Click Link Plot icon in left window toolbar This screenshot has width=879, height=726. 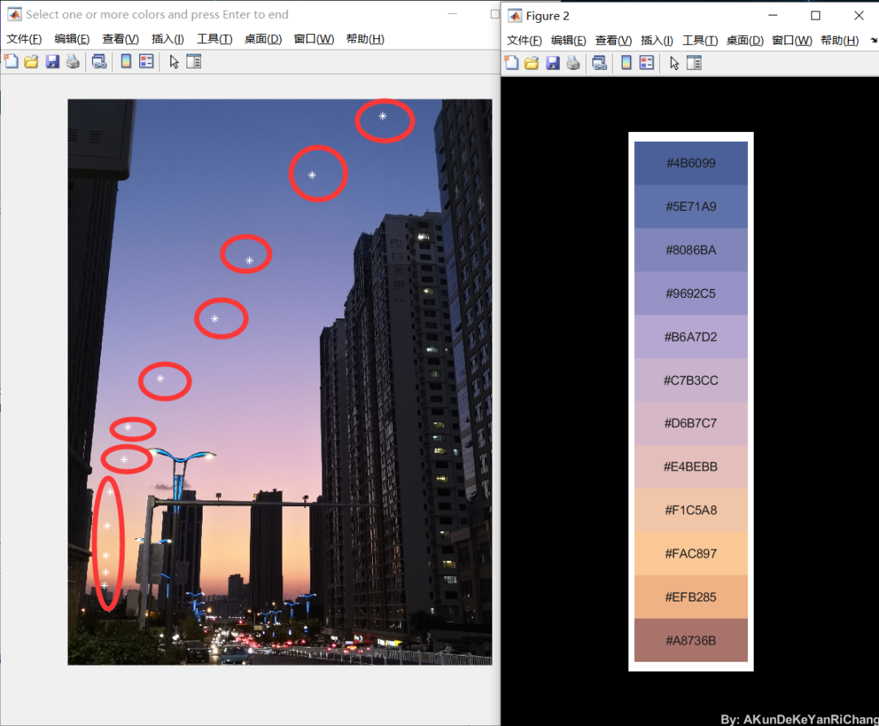click(x=99, y=62)
